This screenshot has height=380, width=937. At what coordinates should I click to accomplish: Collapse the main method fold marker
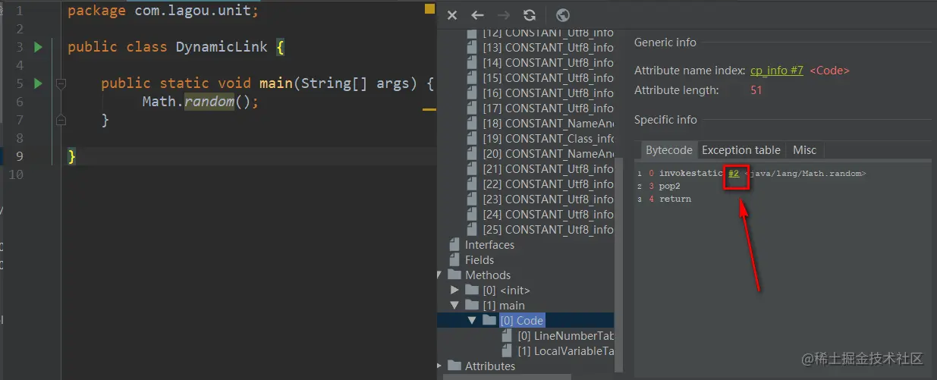click(x=61, y=83)
